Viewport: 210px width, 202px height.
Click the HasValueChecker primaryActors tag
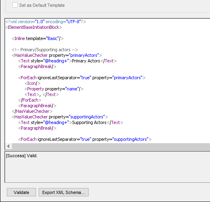click(x=57, y=55)
